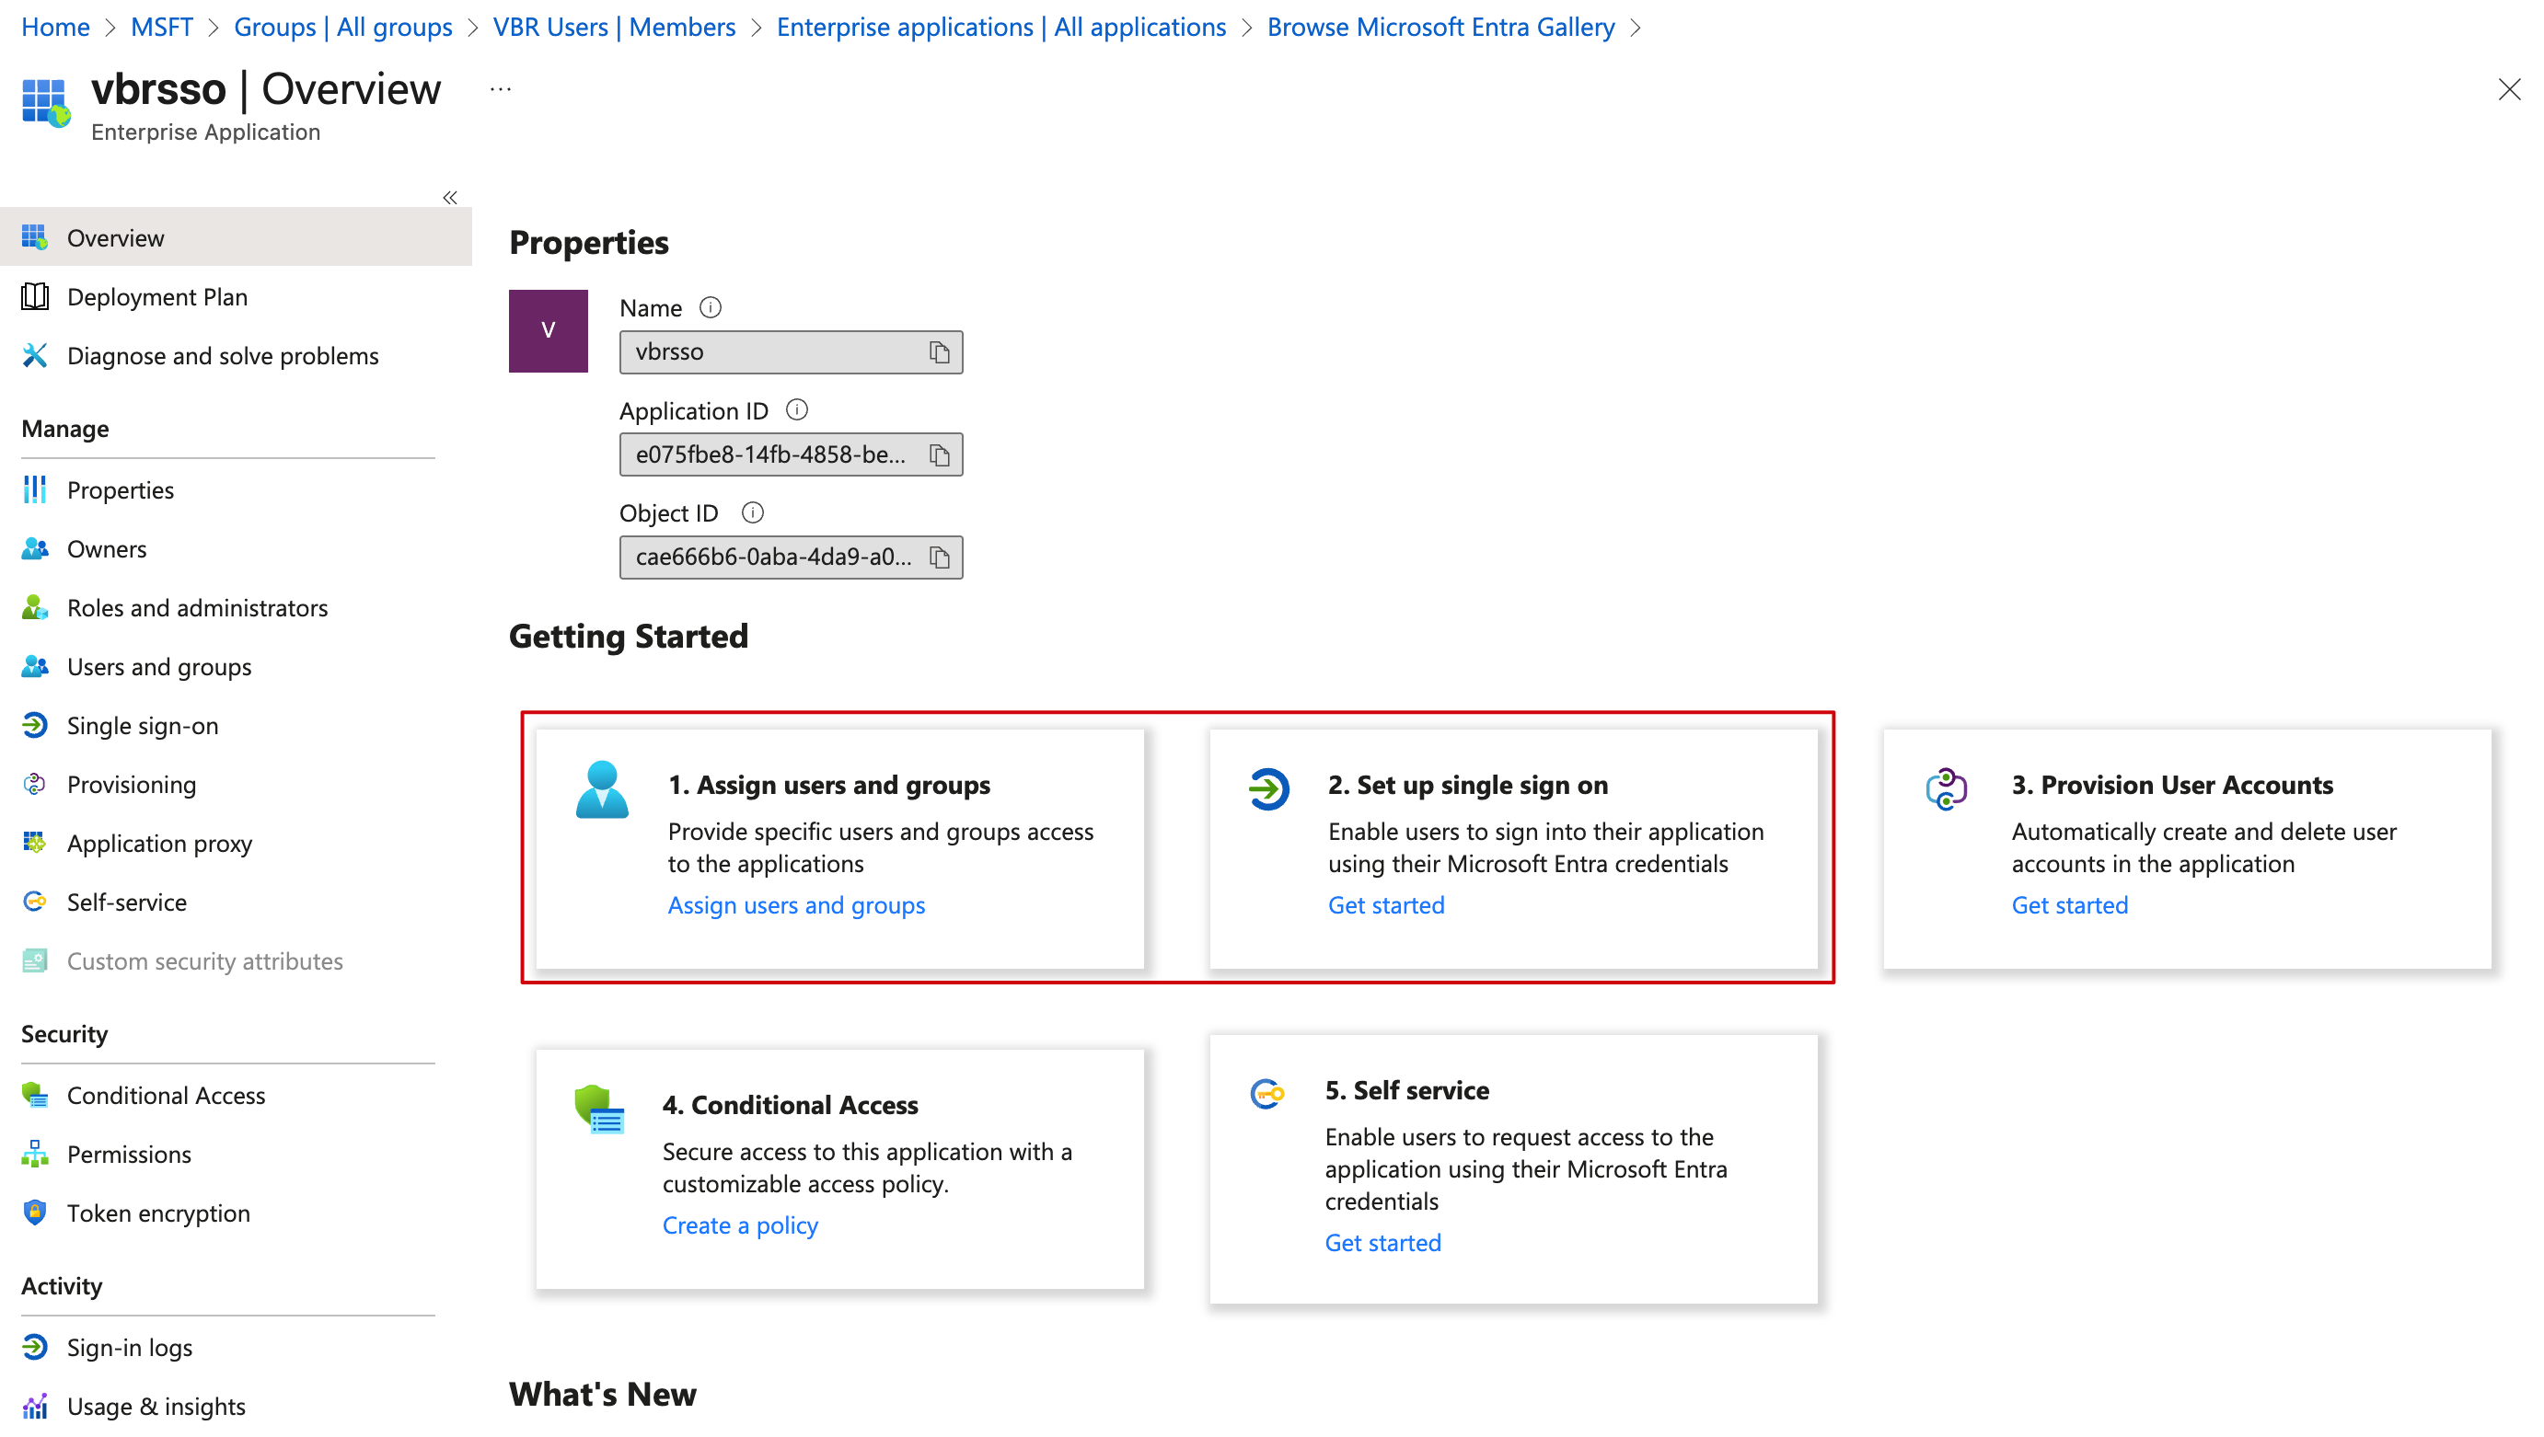Click info icon next to Name
The image size is (2544, 1437).
click(709, 307)
